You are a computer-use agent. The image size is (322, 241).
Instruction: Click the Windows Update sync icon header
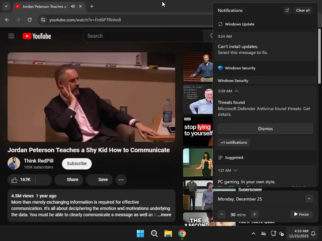click(220, 24)
